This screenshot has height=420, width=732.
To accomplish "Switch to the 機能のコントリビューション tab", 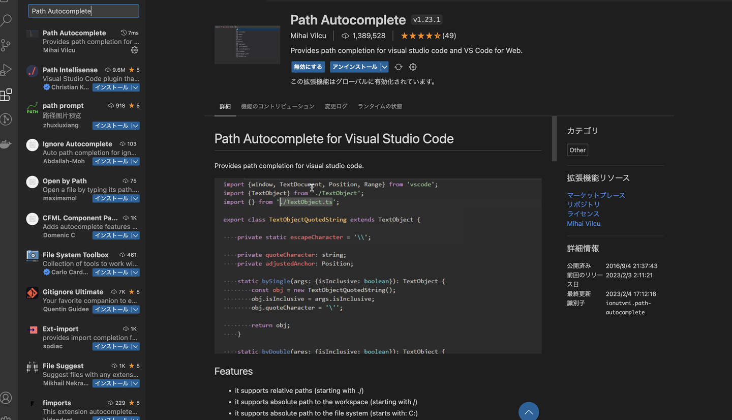I will coord(278,106).
